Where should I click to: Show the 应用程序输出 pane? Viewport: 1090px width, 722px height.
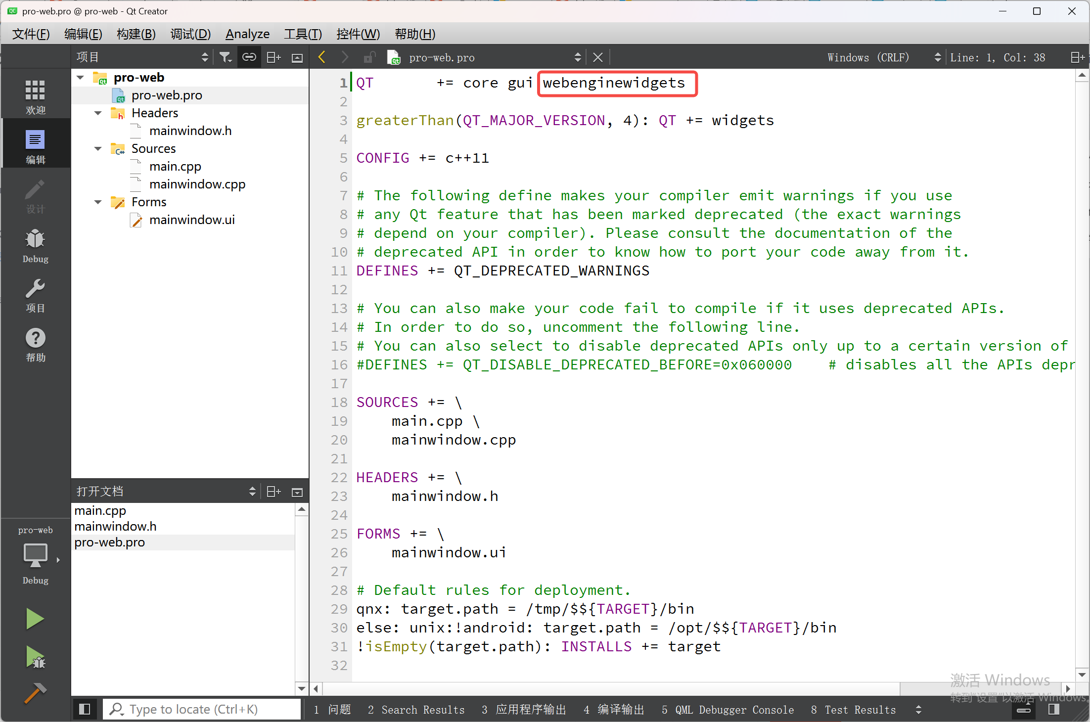(x=524, y=710)
